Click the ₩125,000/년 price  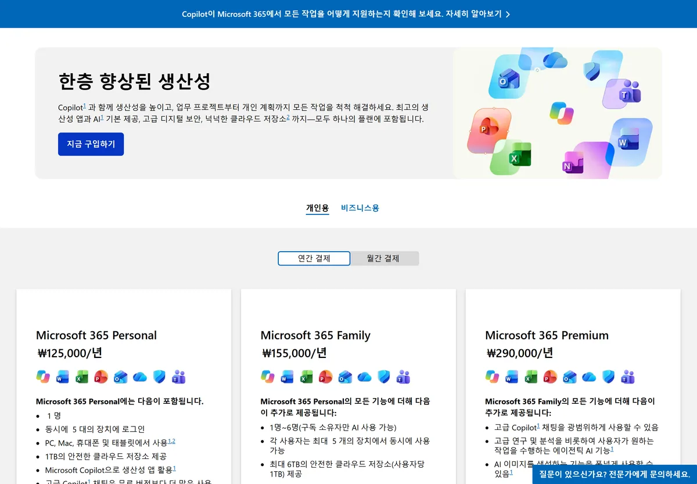[70, 353]
